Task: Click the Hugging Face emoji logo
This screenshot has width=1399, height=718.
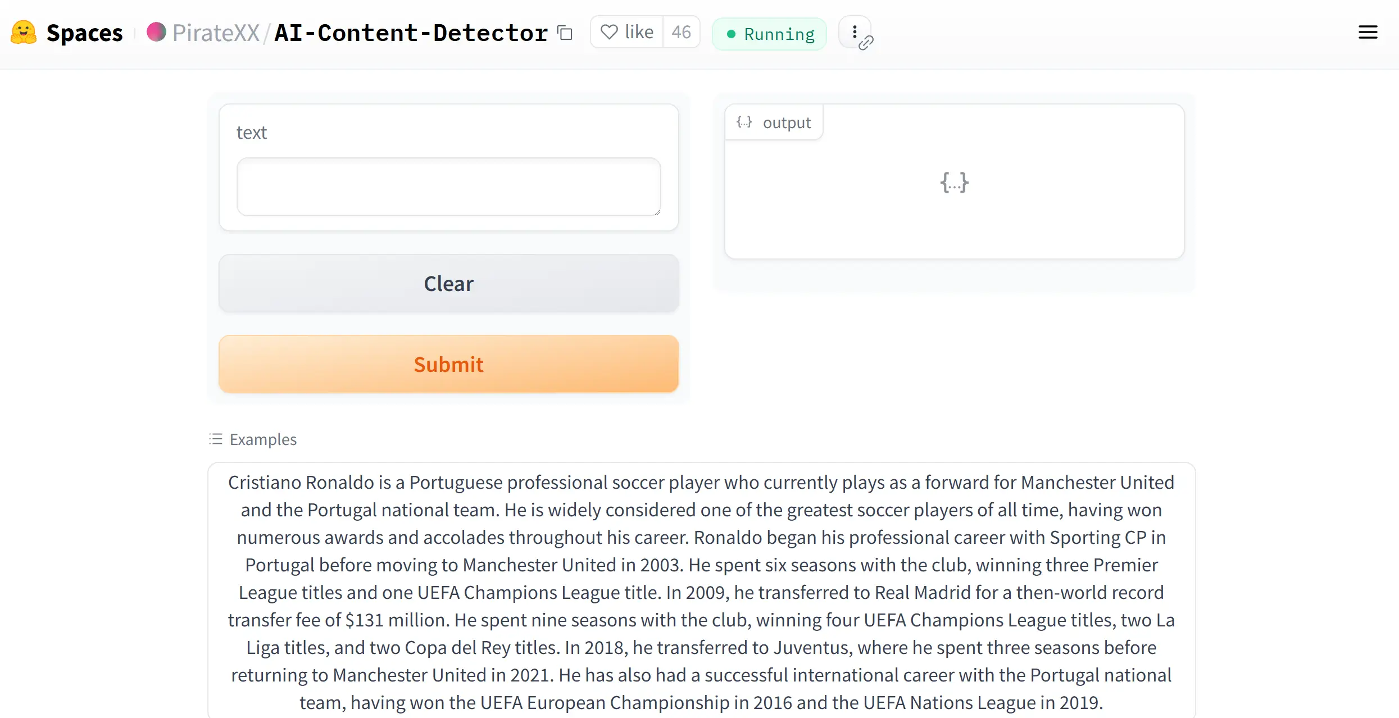Action: [x=24, y=33]
